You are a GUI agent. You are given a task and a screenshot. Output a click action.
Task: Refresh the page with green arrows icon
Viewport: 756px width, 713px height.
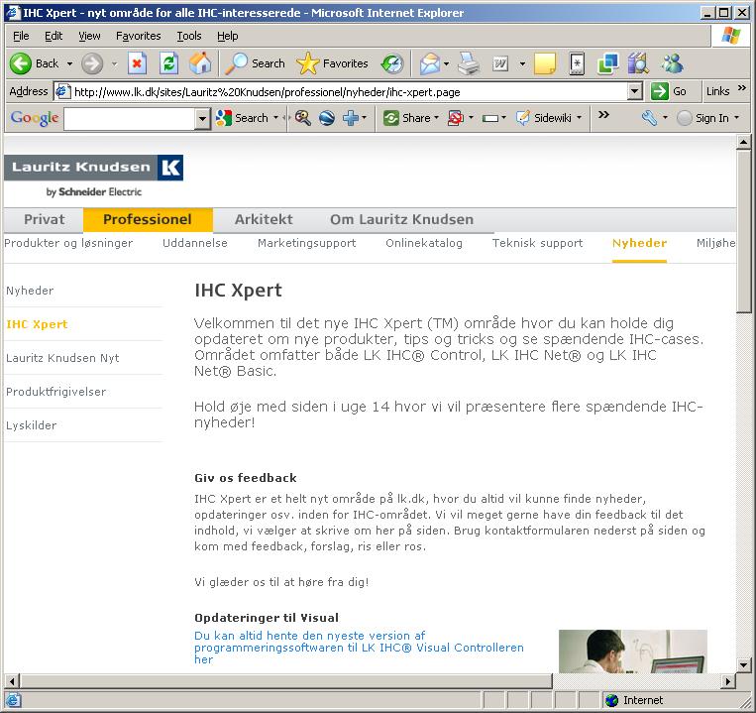coord(168,63)
